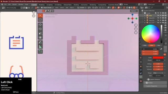Viewport: 168px width, 94px height.
Task: Select first select-mode icon above viewport
Action: (x=43, y=11)
